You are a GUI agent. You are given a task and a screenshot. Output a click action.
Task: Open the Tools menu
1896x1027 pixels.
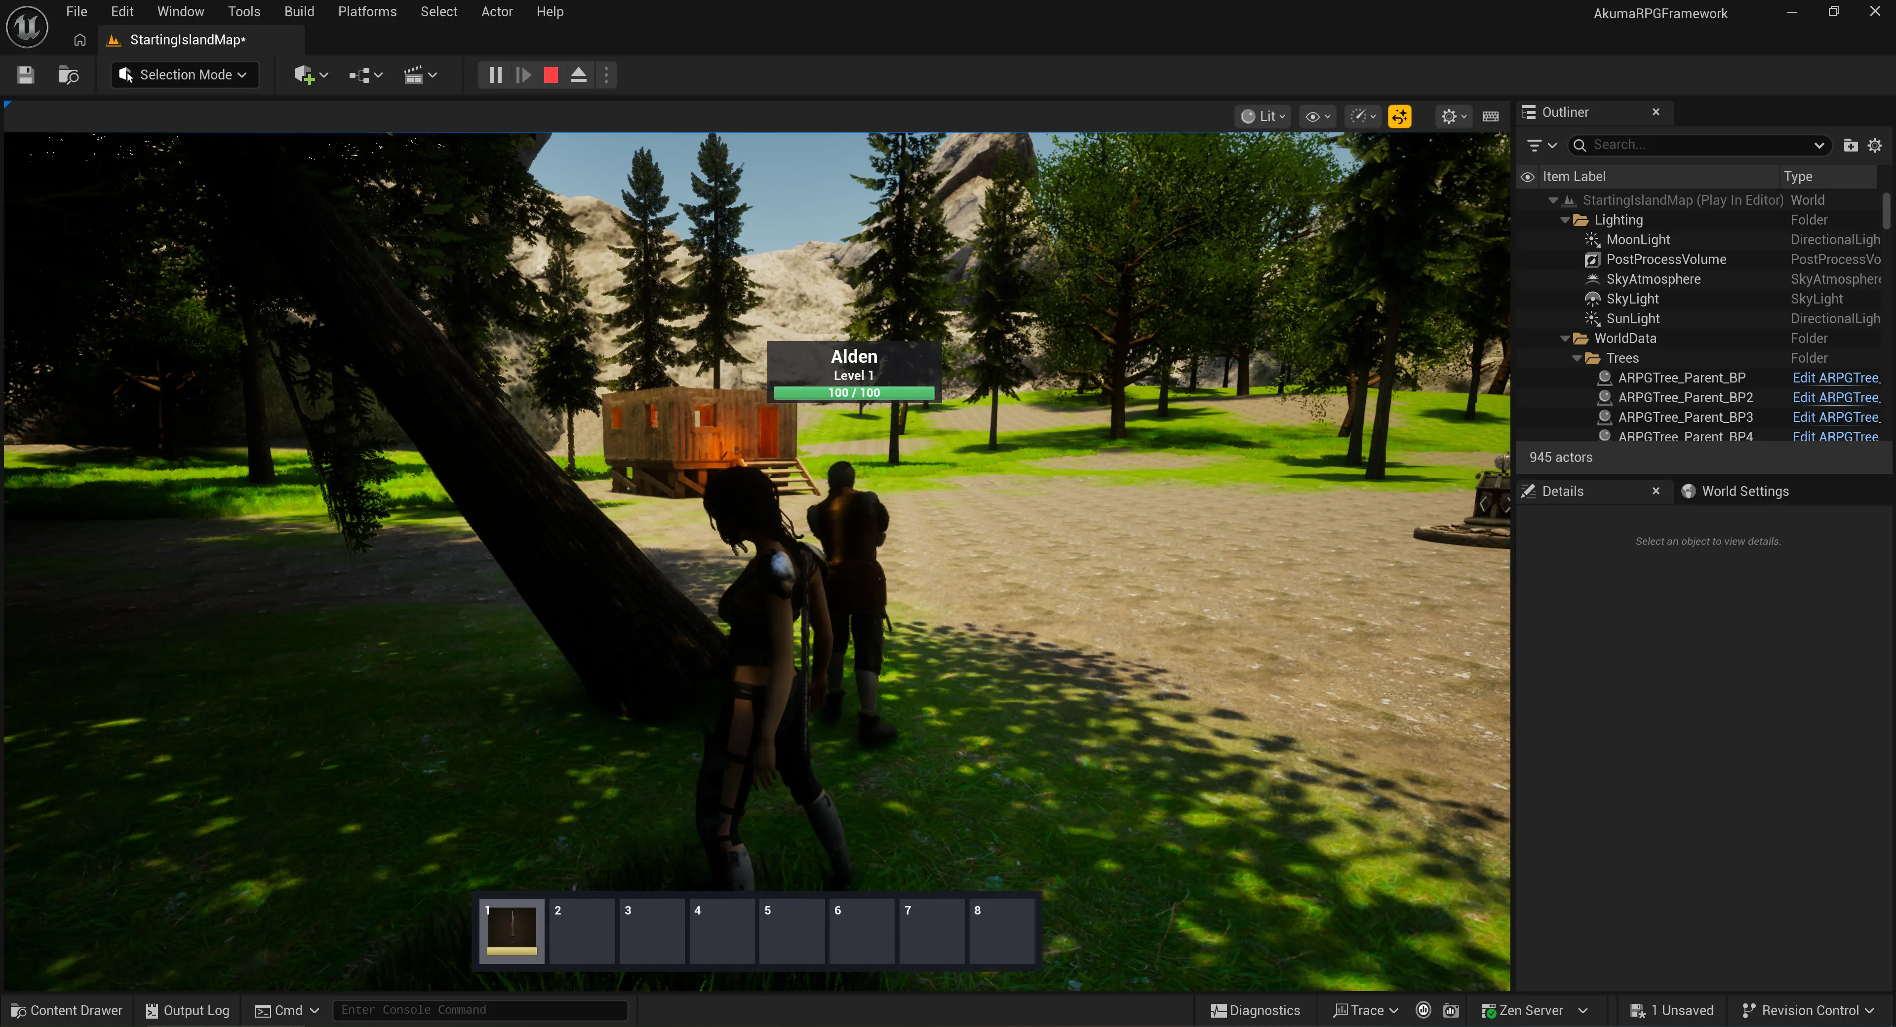[243, 12]
